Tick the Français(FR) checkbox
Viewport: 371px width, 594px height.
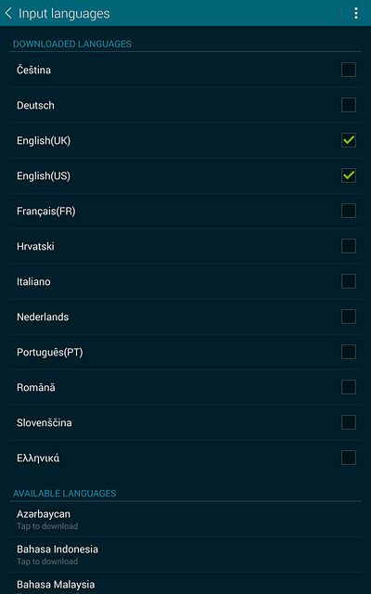point(349,211)
